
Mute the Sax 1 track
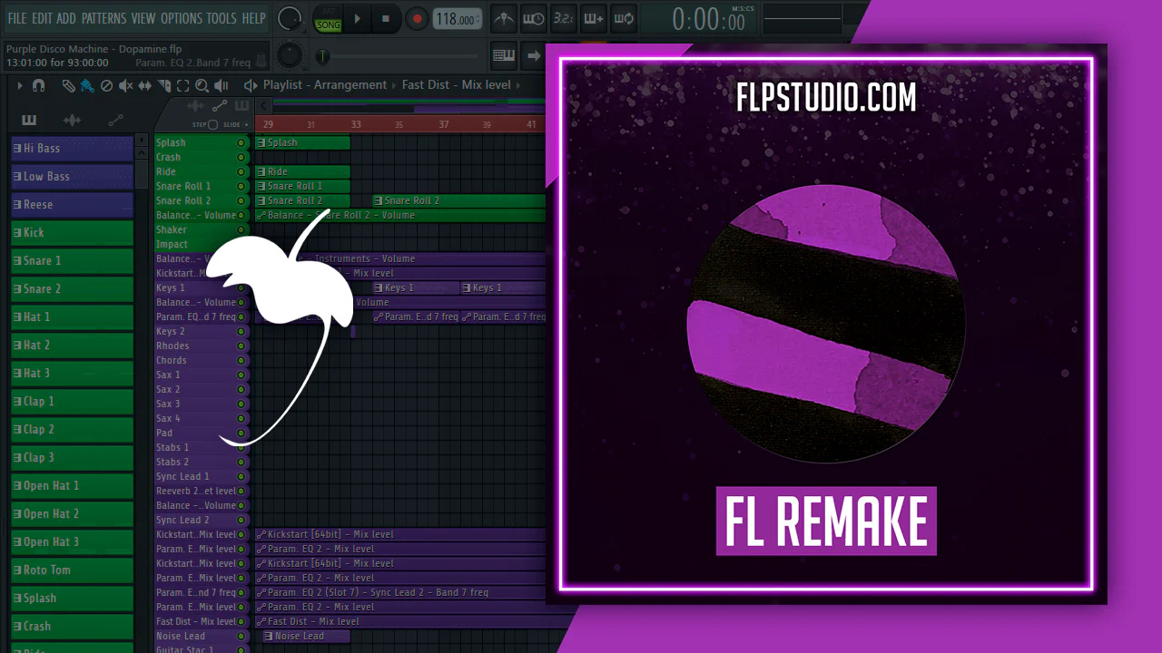click(241, 375)
